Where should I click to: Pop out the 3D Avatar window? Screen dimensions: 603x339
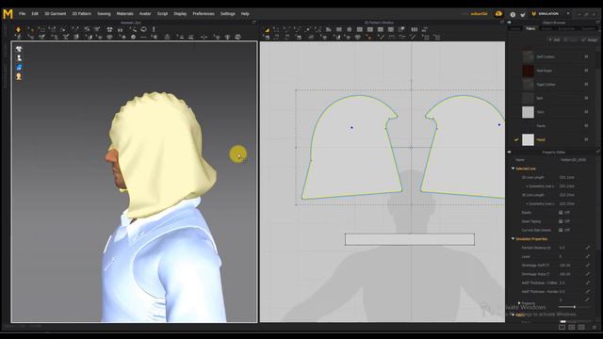pos(253,23)
